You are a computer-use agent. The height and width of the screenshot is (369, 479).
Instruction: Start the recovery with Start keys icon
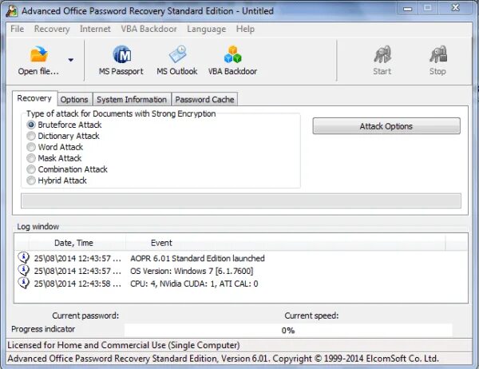[x=382, y=54]
